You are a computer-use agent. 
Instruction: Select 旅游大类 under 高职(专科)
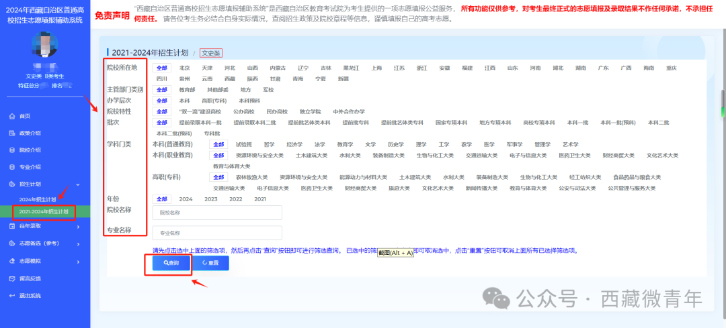[x=399, y=188]
